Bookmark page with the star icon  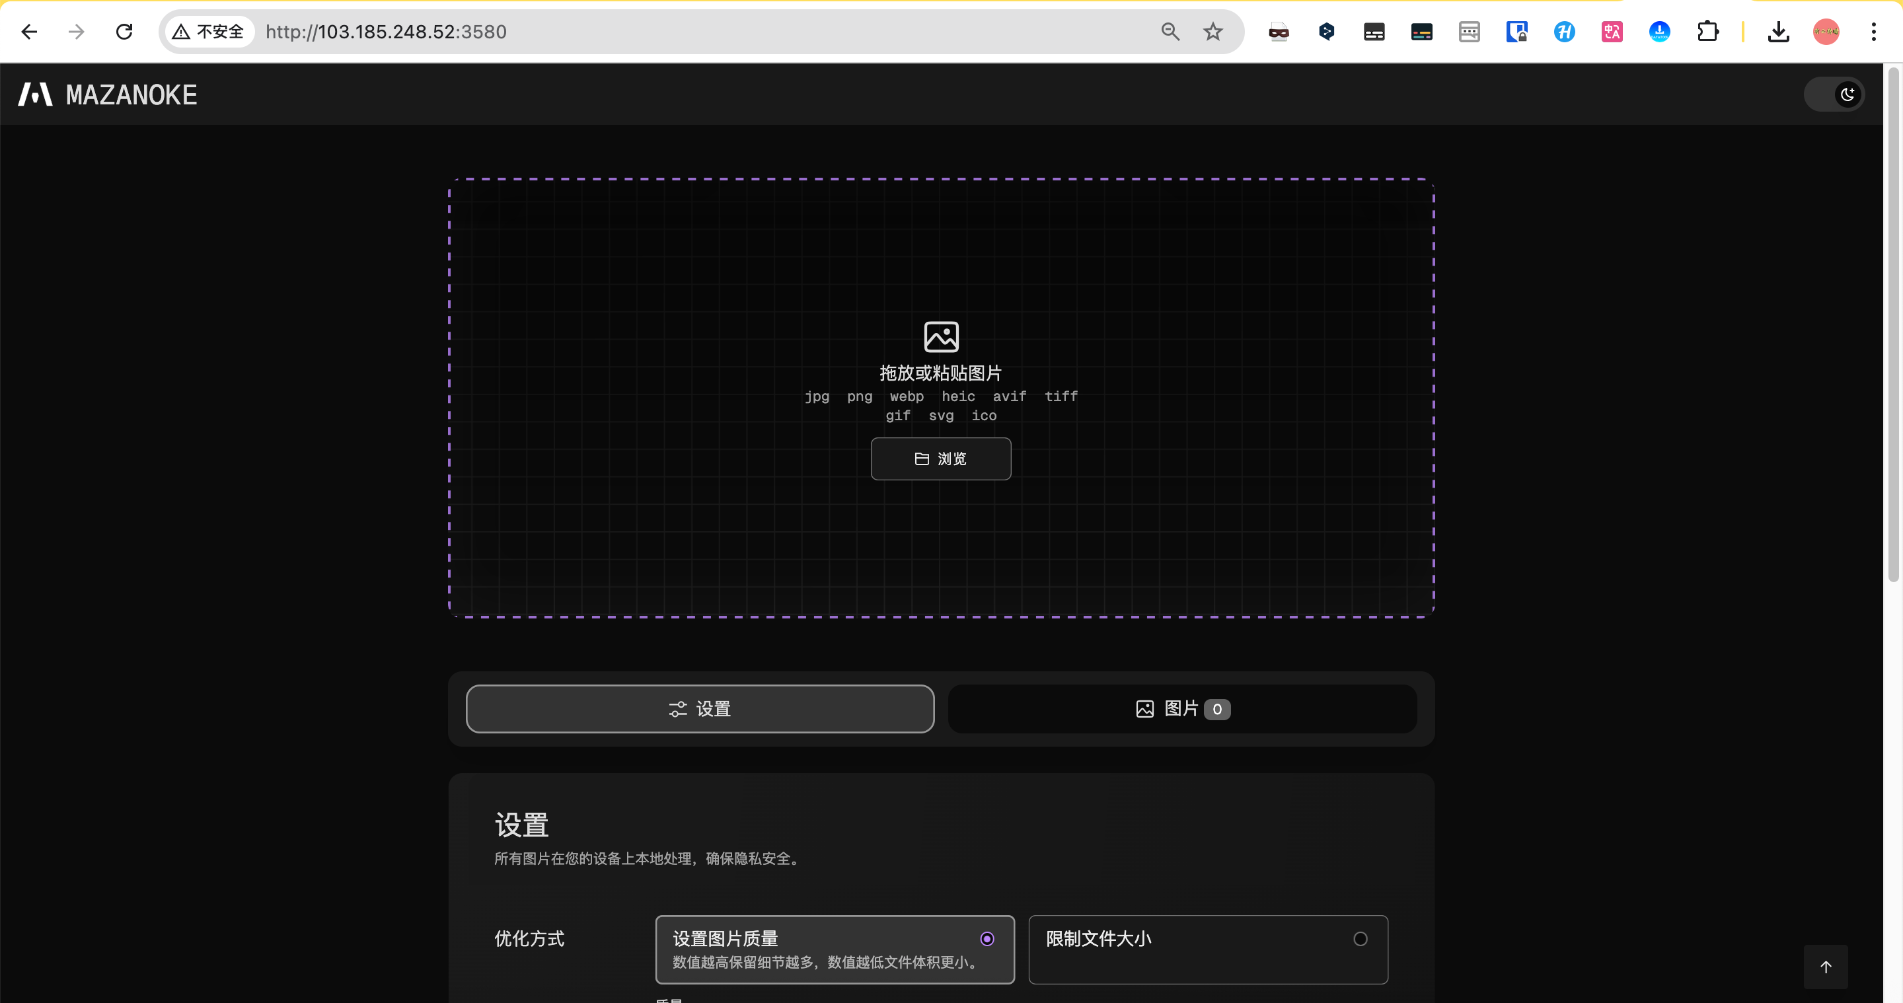pyautogui.click(x=1213, y=32)
